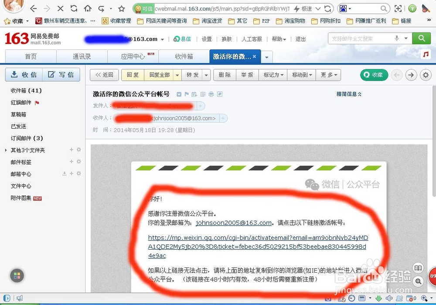Open dropdown arrow next to 转发
This screenshot has height=305, width=436.
point(206,75)
